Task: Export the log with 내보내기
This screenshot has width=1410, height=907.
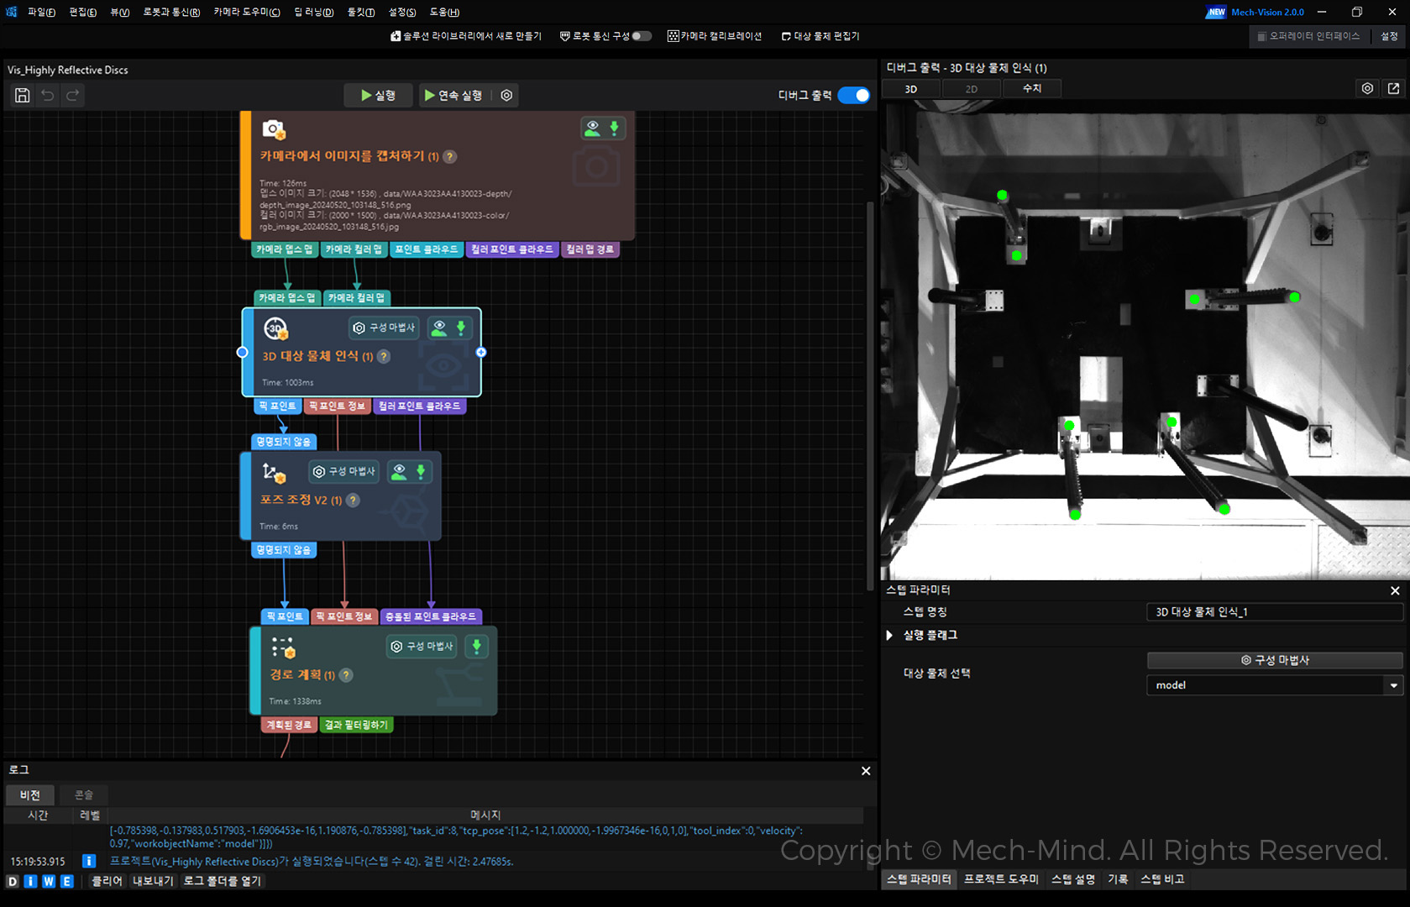Action: pyautogui.click(x=153, y=881)
